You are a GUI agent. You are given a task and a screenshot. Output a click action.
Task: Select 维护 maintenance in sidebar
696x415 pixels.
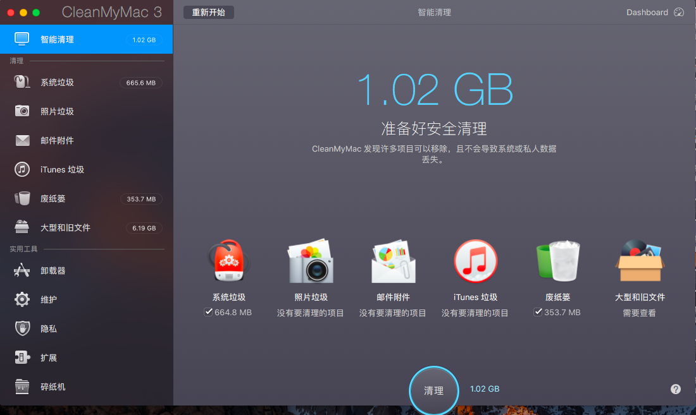coord(49,299)
